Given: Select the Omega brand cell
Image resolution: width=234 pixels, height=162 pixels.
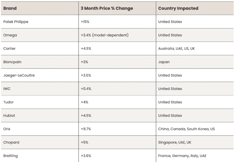Looking at the screenshot, I should (10, 35).
